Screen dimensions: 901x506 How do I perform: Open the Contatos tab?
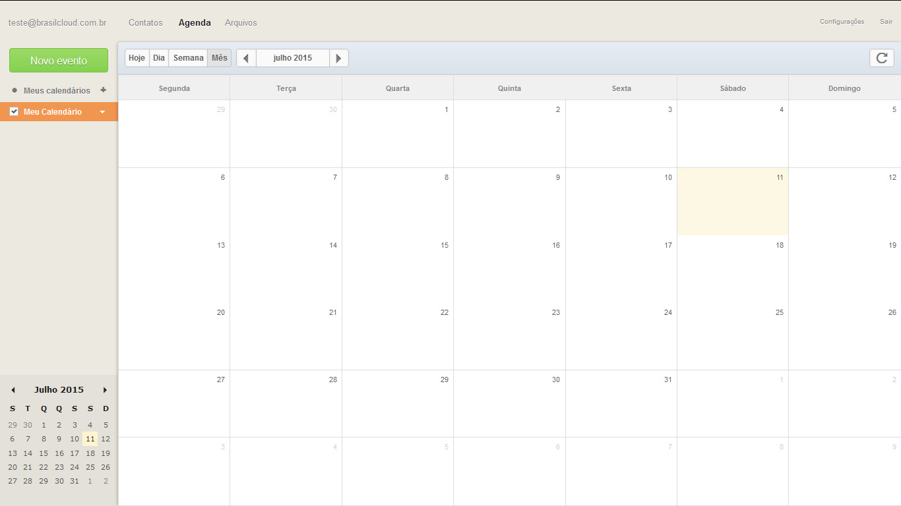pyautogui.click(x=145, y=22)
